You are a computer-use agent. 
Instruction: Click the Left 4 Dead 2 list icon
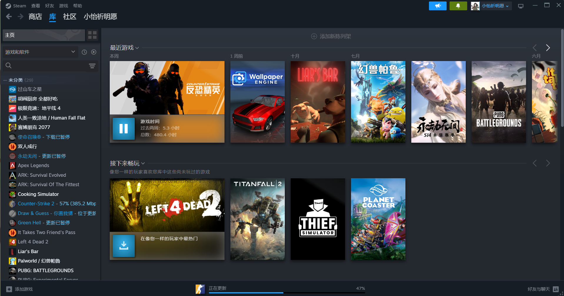coord(12,242)
